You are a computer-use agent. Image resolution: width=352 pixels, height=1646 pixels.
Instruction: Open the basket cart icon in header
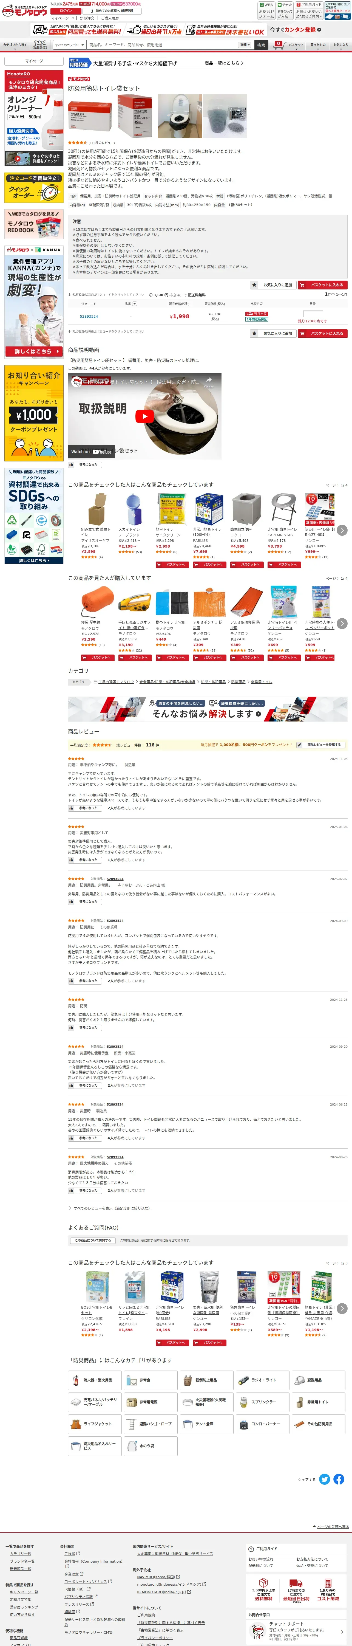point(278,45)
